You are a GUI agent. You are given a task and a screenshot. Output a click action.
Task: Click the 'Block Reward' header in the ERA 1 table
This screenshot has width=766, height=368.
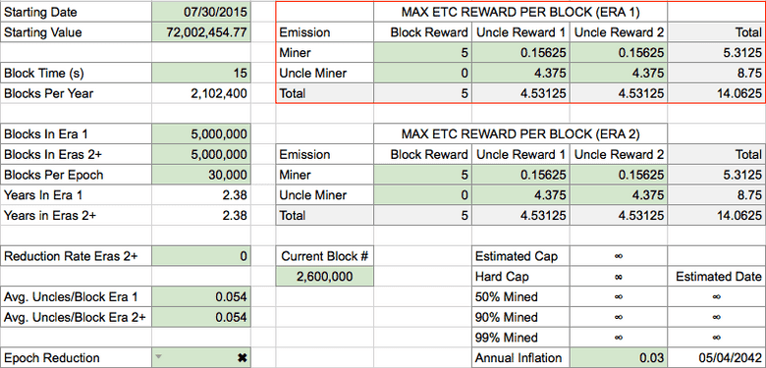(422, 32)
